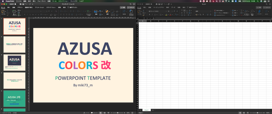Click the AutoSum sigma icon in Excel
Viewport: 272px width, 114px height.
241,11
